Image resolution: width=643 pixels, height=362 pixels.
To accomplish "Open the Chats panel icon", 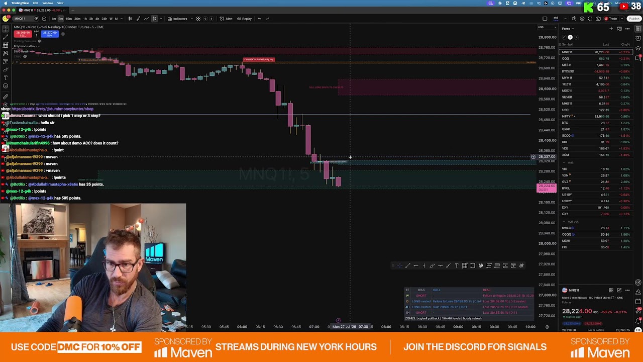I will [638, 58].
